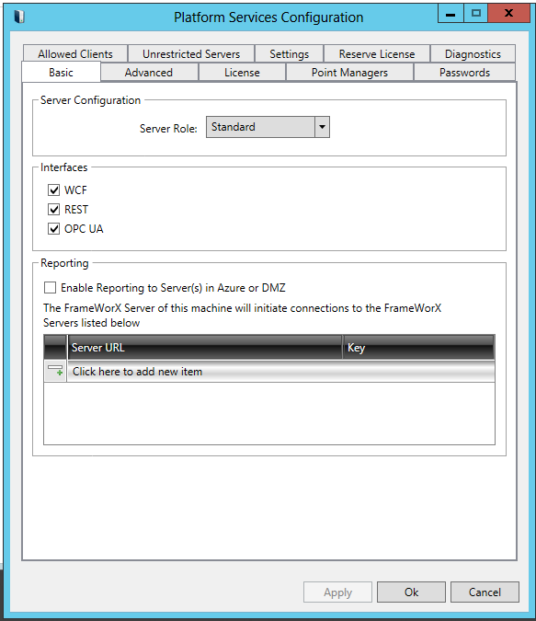Open the License tab
Screen dimensions: 536x621
pyautogui.click(x=242, y=73)
